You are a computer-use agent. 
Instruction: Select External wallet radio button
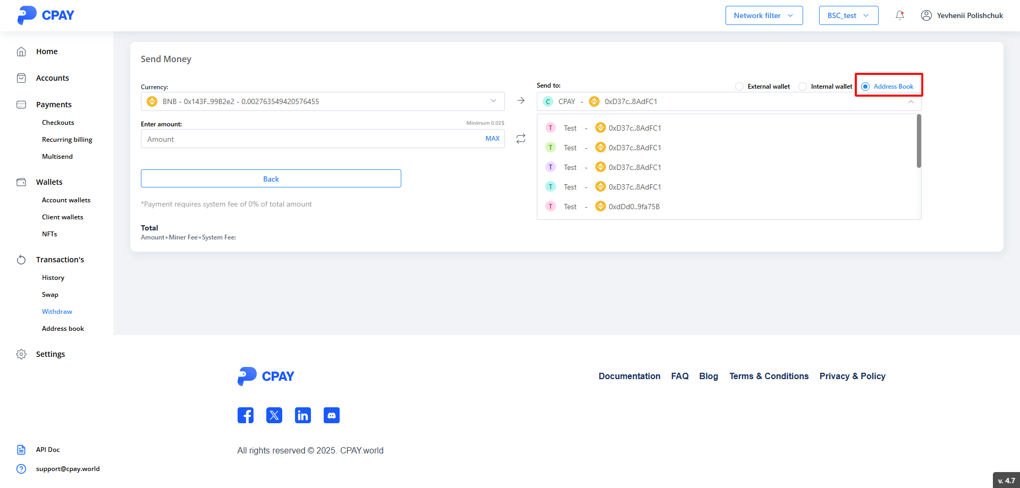tap(739, 87)
